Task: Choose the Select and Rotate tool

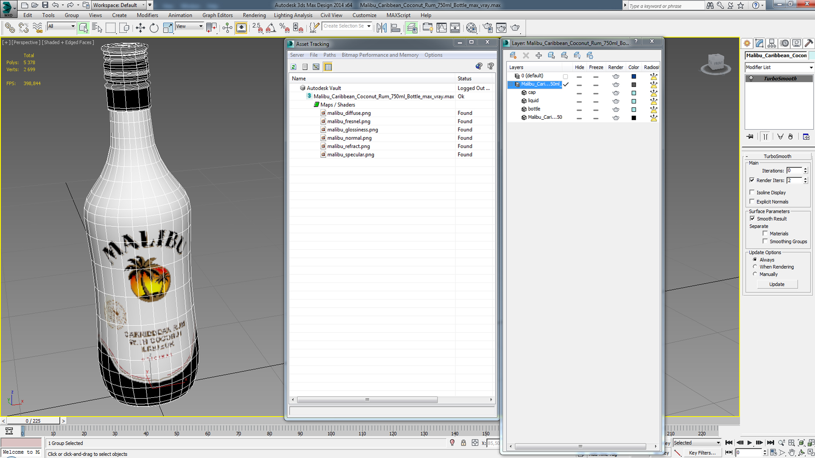Action: (154, 28)
